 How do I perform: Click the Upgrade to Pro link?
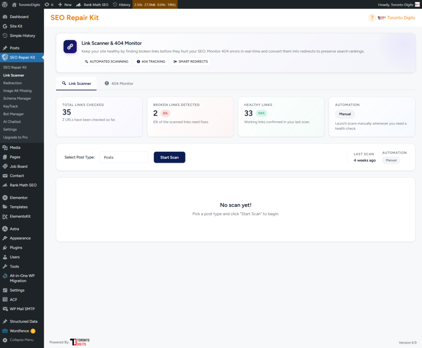click(x=15, y=137)
